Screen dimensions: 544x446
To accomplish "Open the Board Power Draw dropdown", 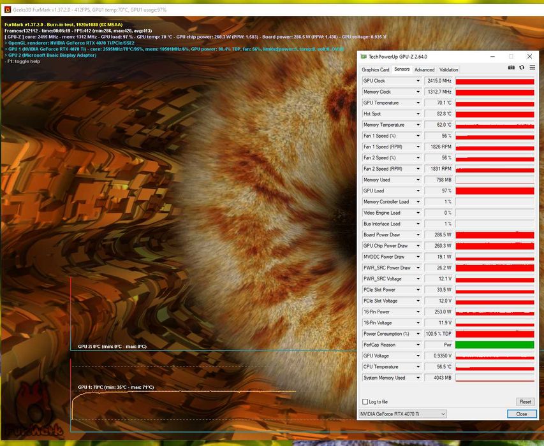I will (418, 235).
